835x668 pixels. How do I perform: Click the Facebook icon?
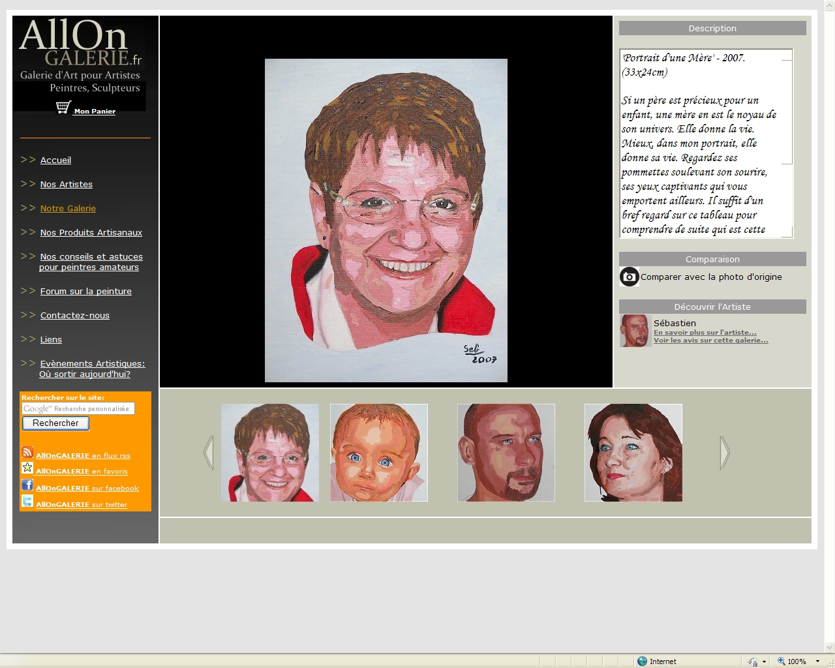click(27, 485)
